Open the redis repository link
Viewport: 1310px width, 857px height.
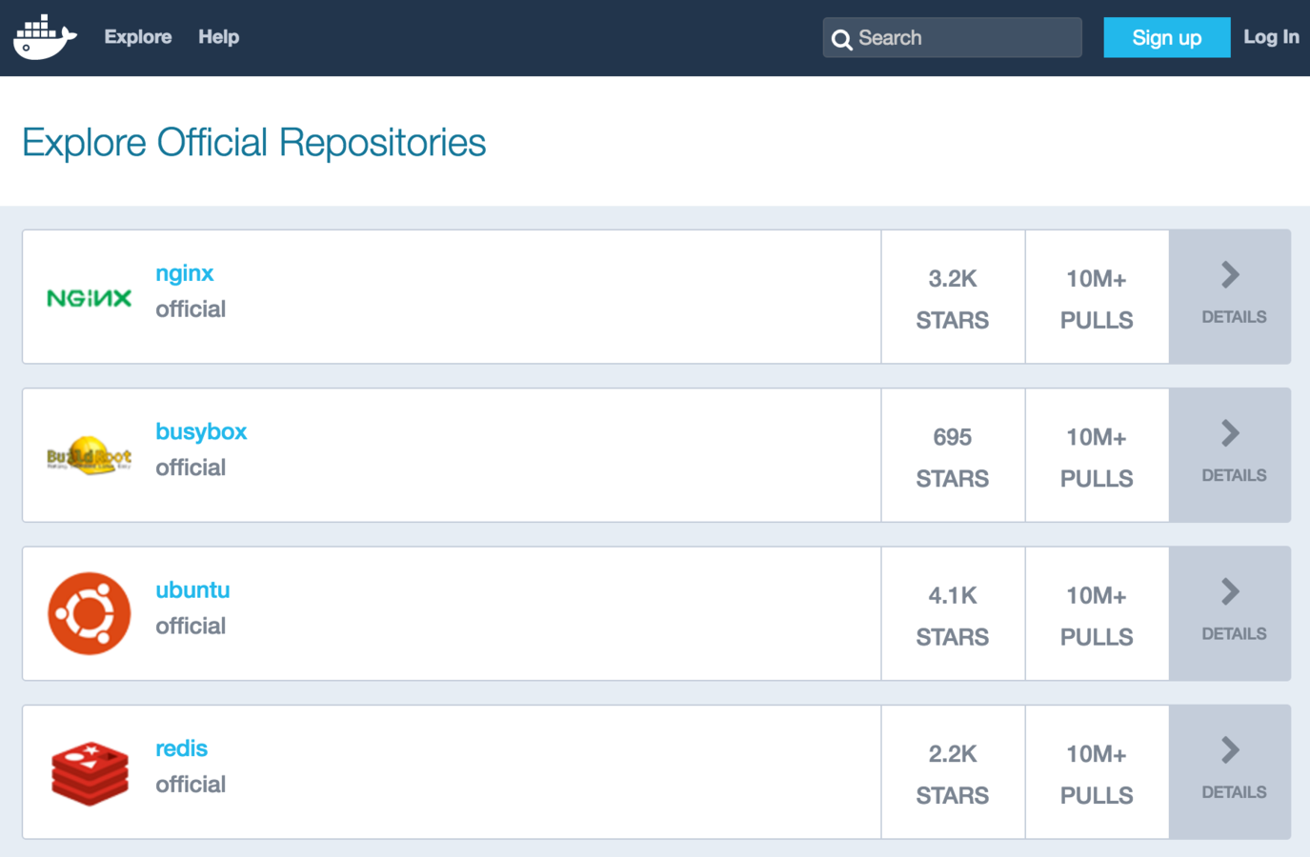pos(181,748)
